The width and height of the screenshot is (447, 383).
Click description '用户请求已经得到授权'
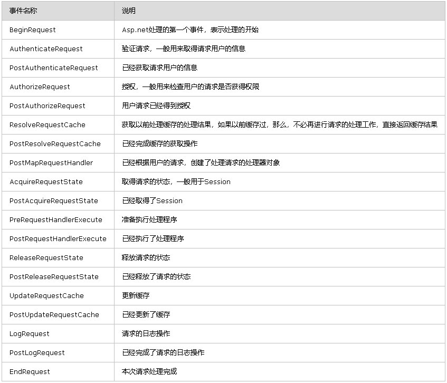pyautogui.click(x=156, y=106)
